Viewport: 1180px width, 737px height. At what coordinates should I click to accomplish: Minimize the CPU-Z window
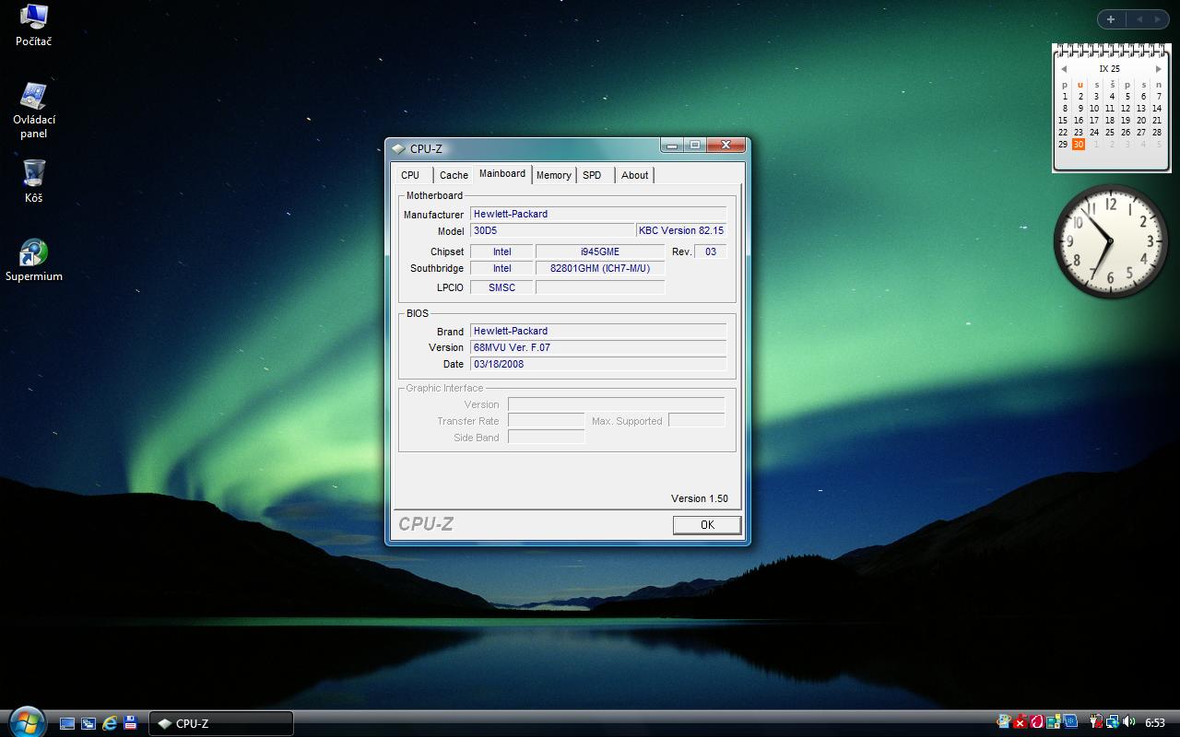coord(672,146)
